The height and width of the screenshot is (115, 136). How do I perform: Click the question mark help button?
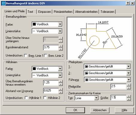click(128, 3)
